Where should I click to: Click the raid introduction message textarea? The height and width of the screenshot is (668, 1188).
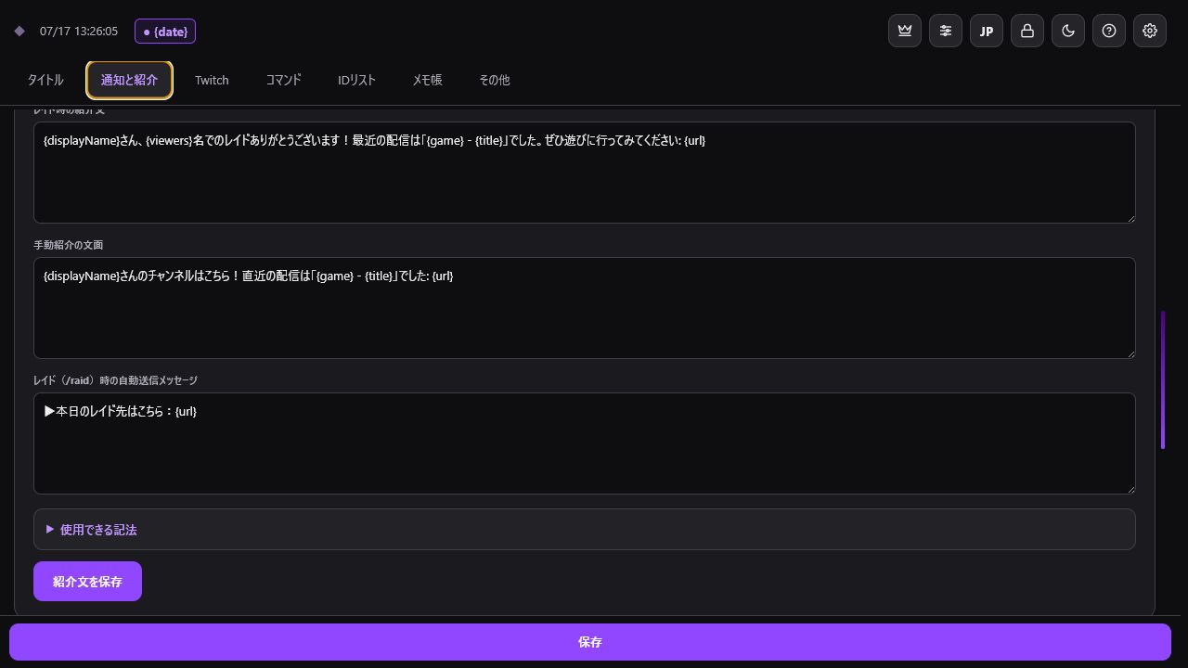point(585,173)
